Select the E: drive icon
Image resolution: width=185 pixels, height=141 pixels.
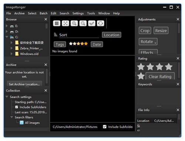pyautogui.click(x=12, y=26)
